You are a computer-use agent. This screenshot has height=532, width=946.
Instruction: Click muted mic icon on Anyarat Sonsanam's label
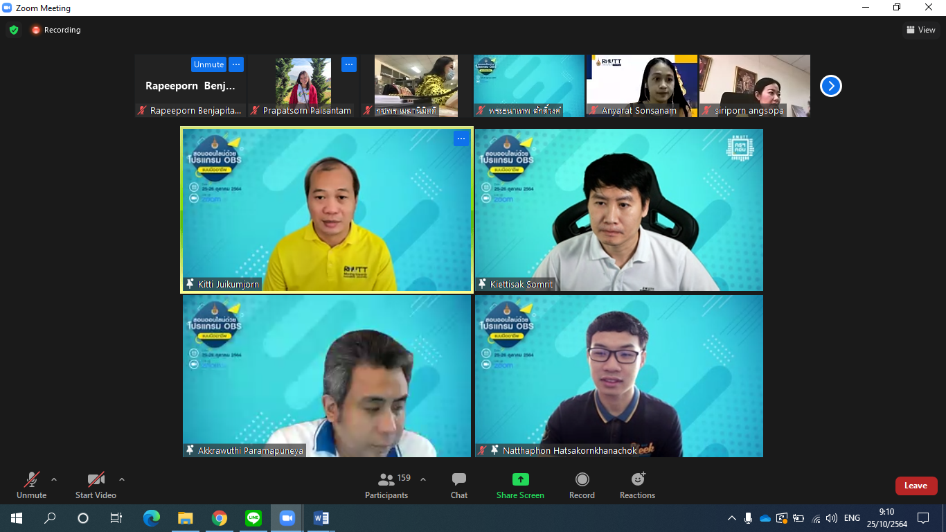(594, 110)
